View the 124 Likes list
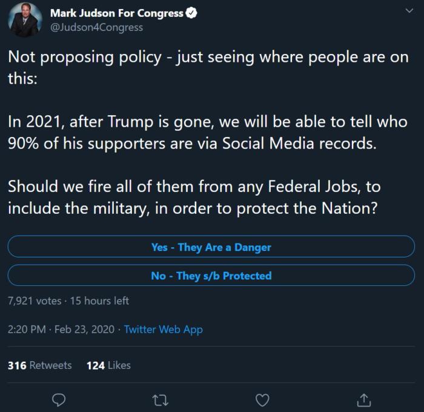Image resolution: width=424 pixels, height=412 pixels. tap(108, 365)
